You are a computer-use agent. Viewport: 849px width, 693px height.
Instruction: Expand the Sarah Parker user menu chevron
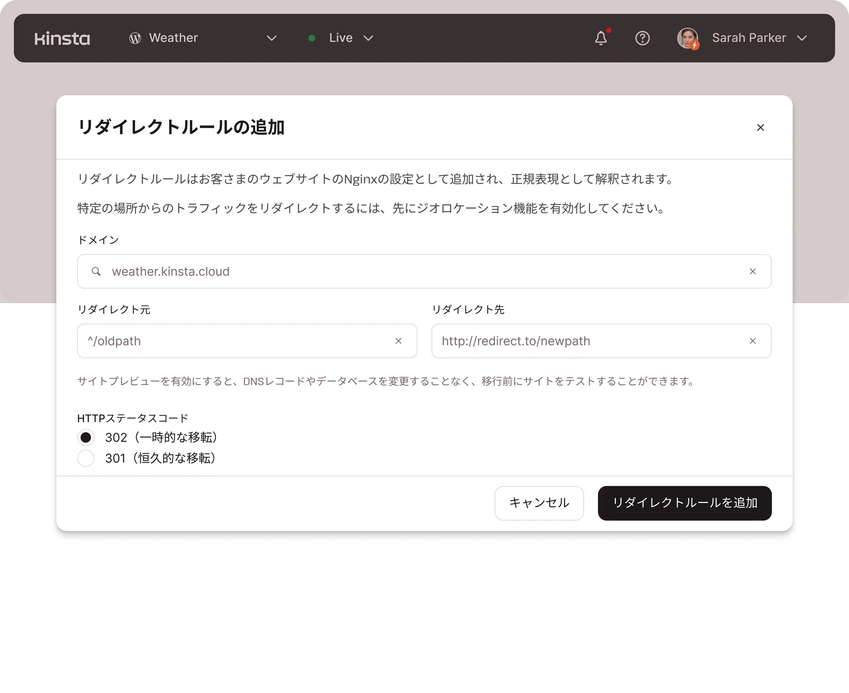tap(802, 38)
